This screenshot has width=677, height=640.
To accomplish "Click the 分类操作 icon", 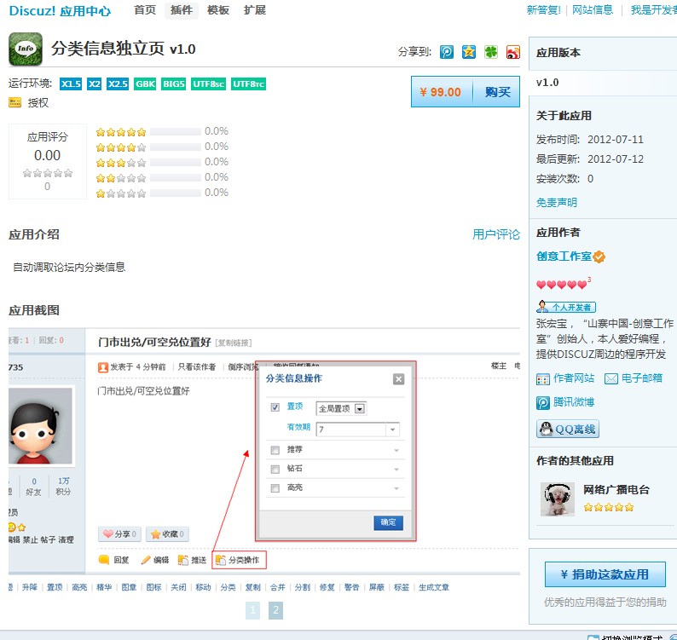I will point(221,560).
